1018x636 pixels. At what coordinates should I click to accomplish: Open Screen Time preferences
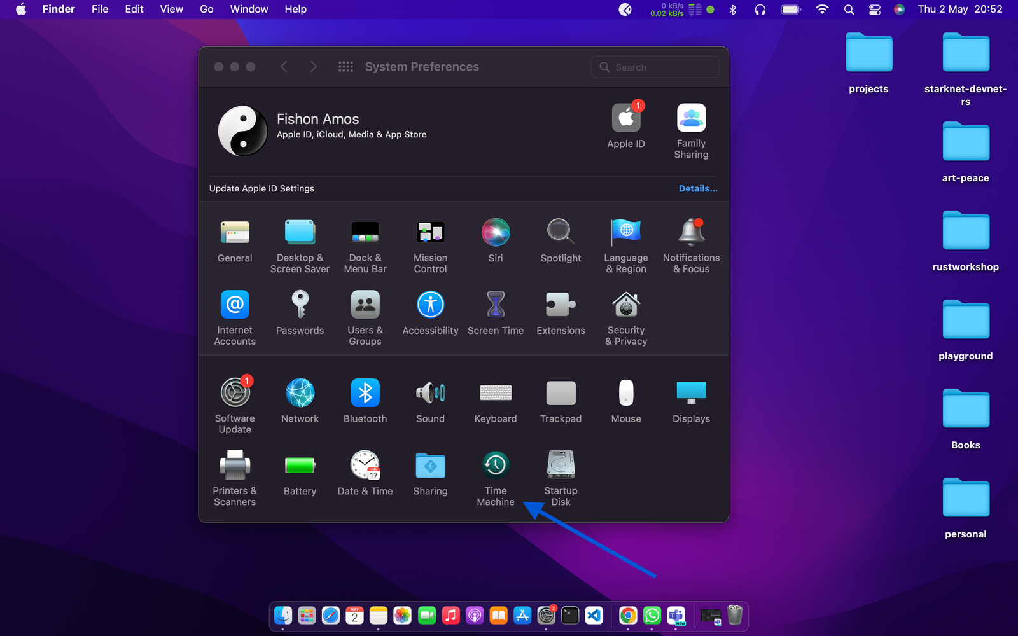point(495,306)
